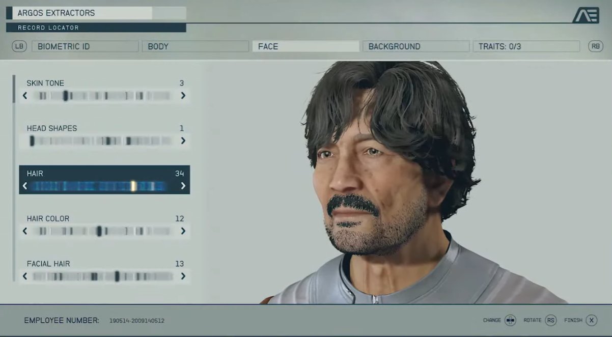Click the Skin Tone label
This screenshot has width=612, height=337.
tap(45, 83)
